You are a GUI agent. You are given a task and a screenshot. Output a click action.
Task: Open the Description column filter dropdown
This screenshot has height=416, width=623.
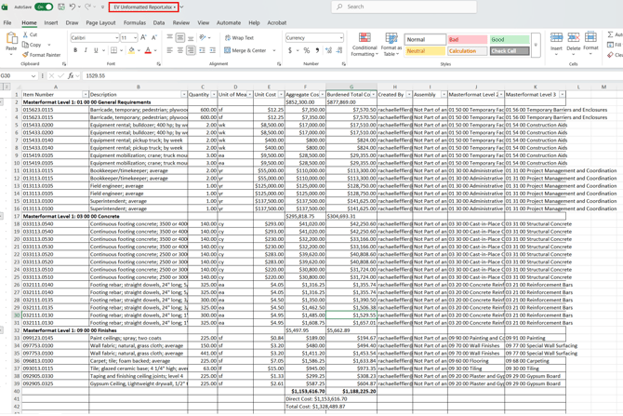184,94
